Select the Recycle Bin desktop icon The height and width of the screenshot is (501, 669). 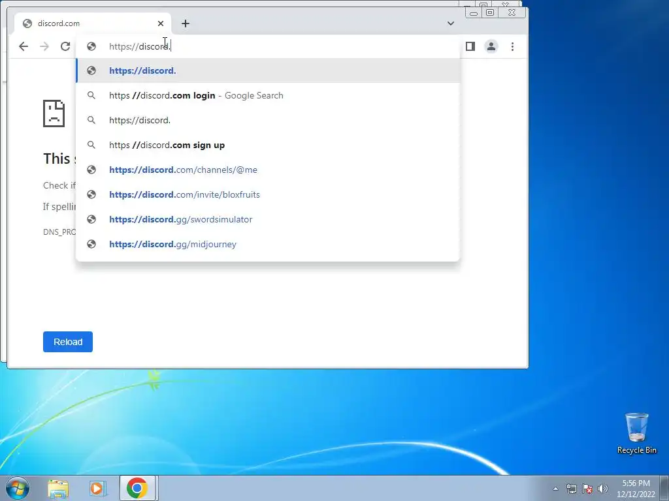636,434
